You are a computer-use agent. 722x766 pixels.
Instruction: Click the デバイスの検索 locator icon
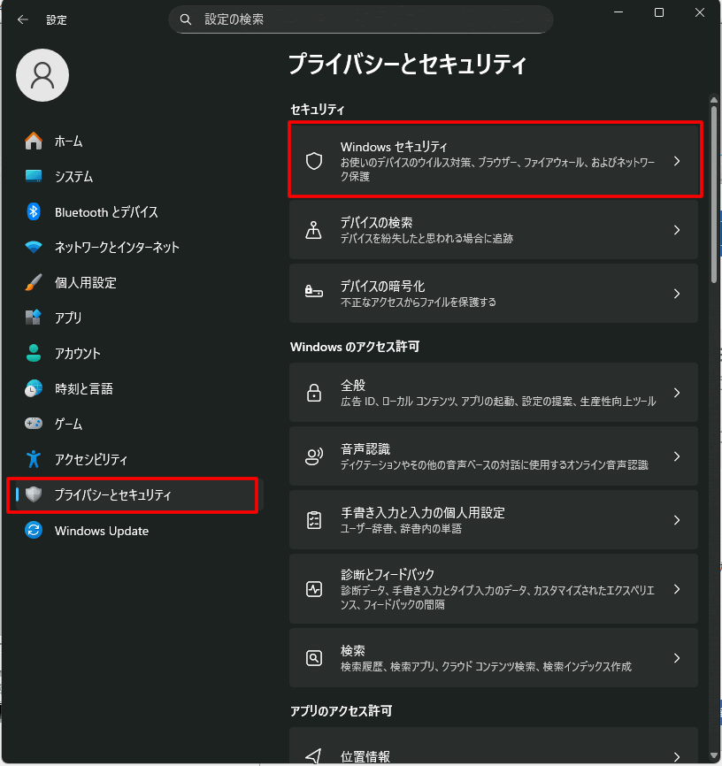(x=313, y=230)
